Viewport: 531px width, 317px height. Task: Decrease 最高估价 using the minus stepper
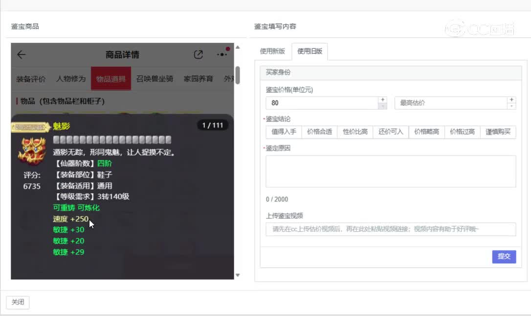coord(511,106)
